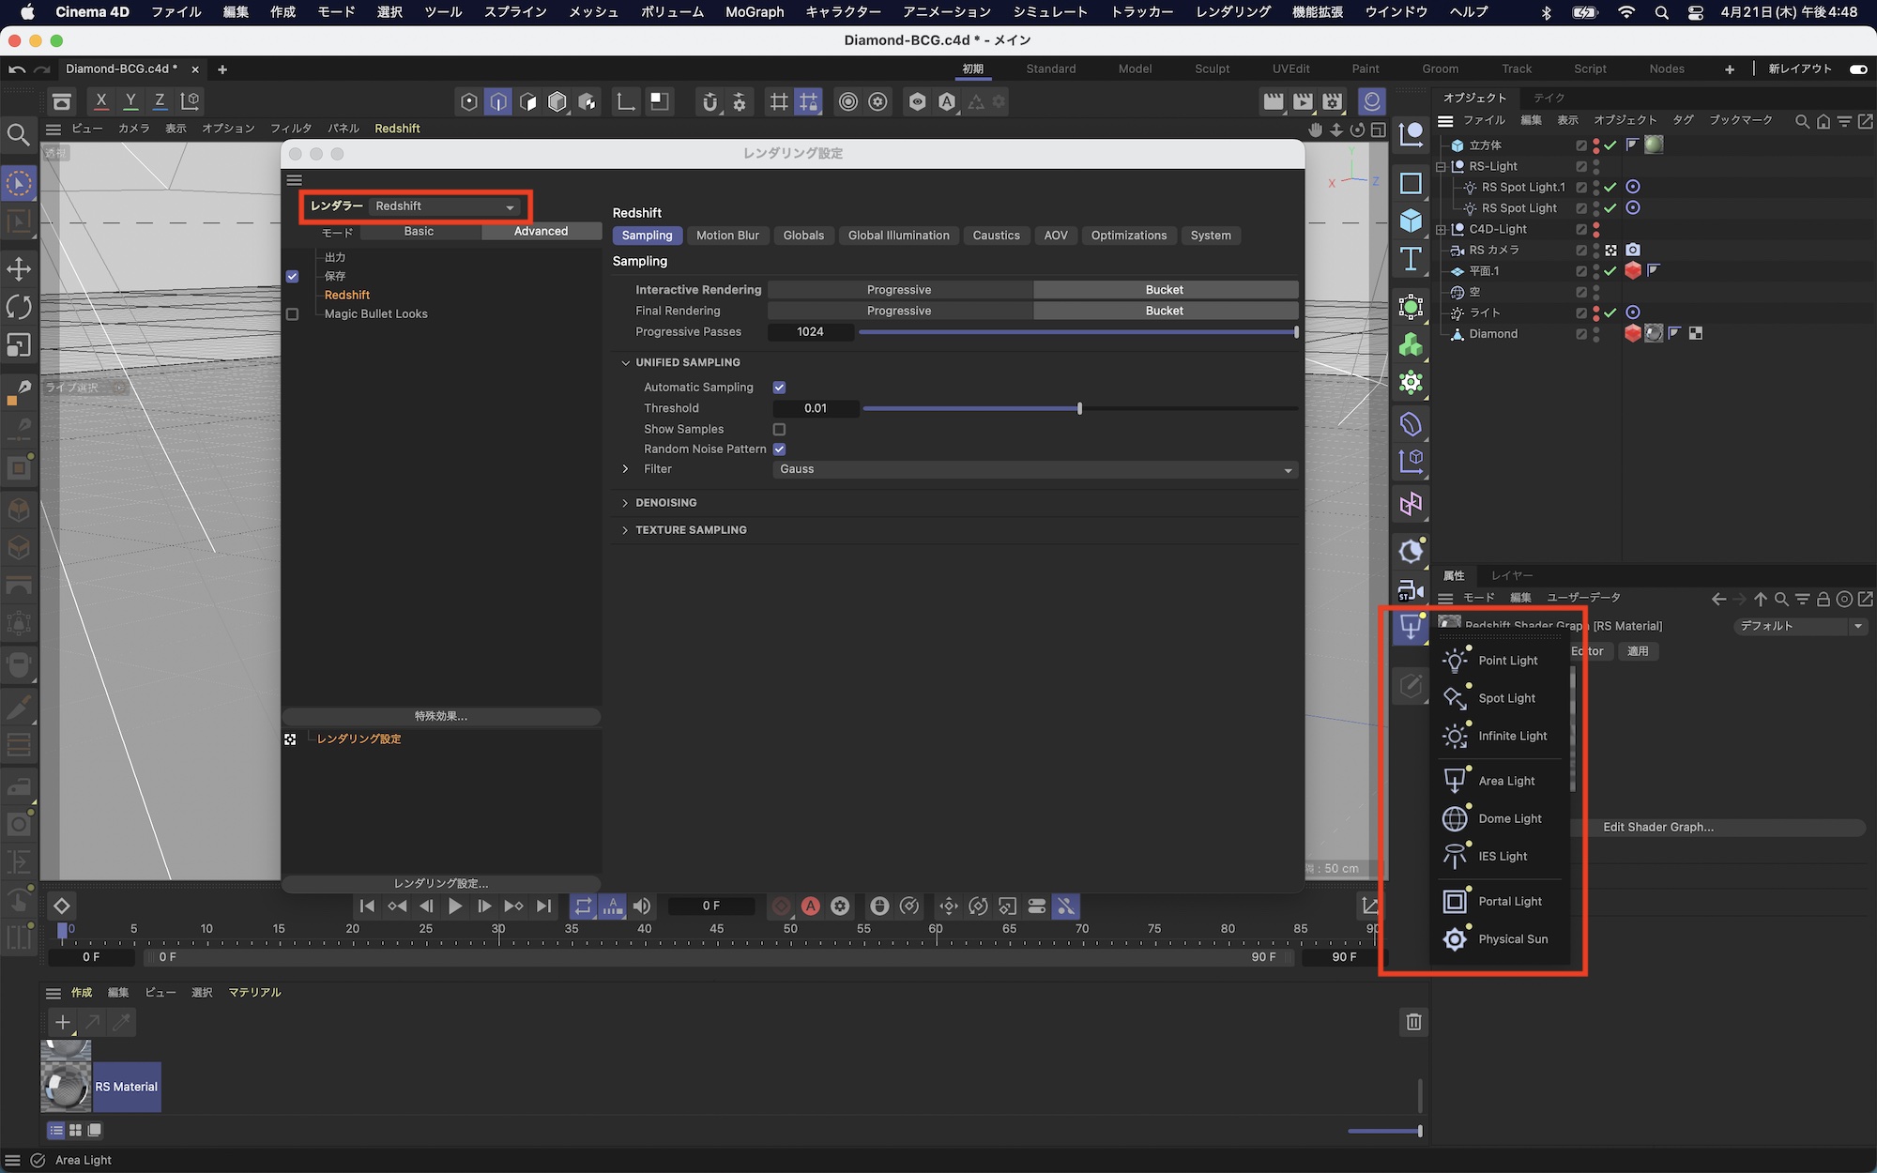Viewport: 1877px width, 1173px height.
Task: Click the Threshold slider handle
Action: coord(1079,408)
